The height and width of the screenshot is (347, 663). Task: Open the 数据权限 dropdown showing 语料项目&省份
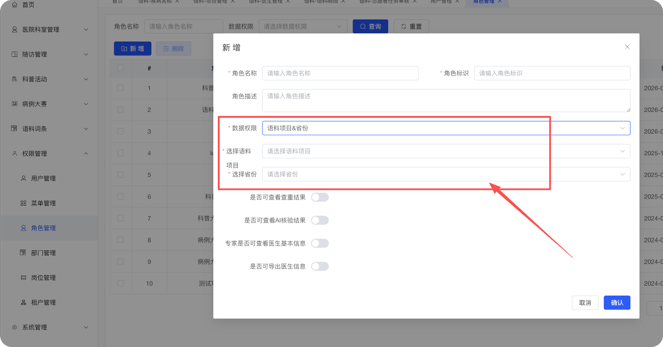click(446, 128)
